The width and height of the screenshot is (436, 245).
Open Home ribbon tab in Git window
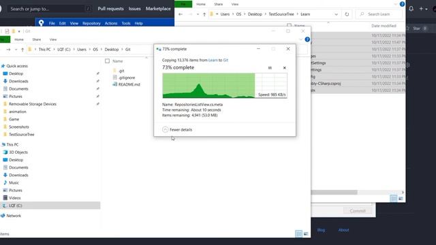click(x=19, y=39)
